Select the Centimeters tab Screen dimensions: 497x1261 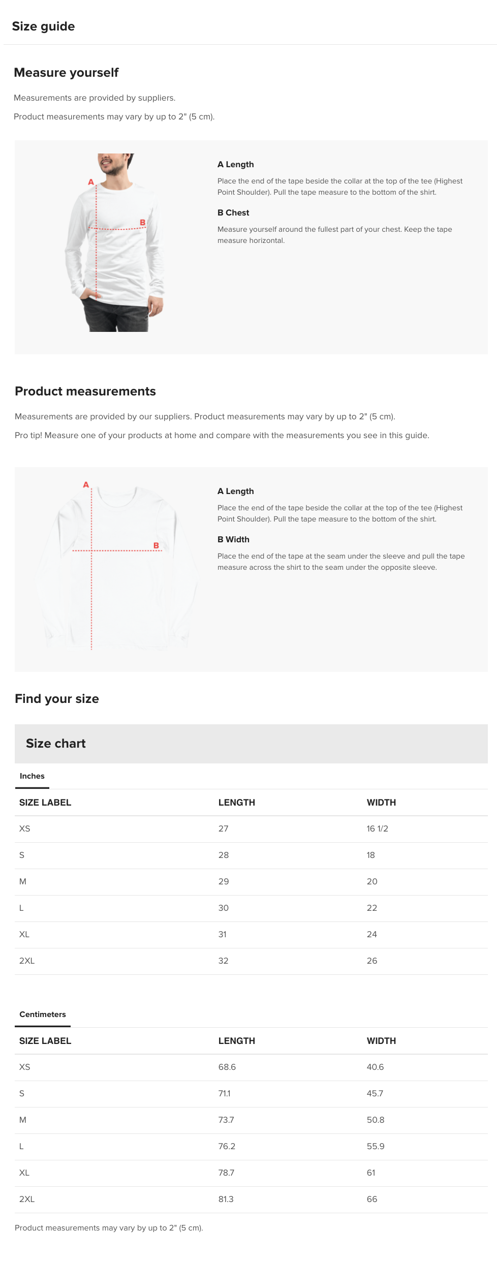click(x=43, y=1014)
